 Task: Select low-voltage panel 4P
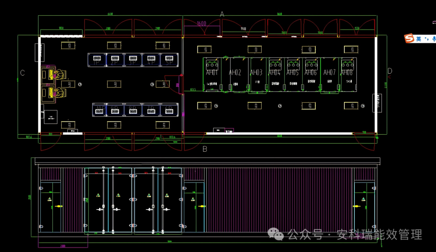pyautogui.click(x=151, y=60)
